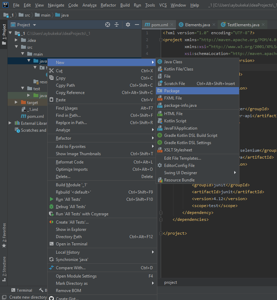Open the VCS menu
This screenshot has height=300, width=277.
(x=163, y=5)
